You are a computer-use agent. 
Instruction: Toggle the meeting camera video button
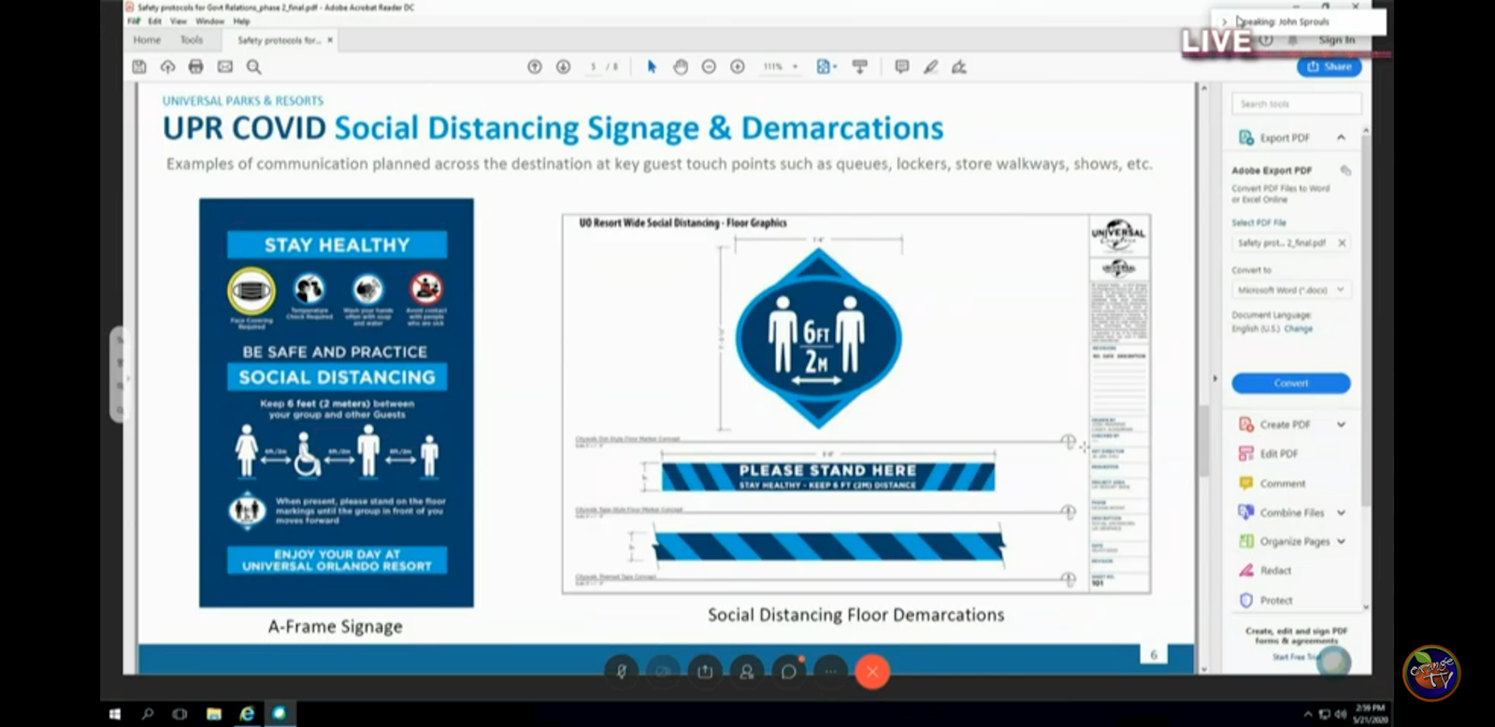(663, 671)
